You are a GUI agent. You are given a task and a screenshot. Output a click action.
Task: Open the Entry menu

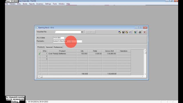19,4
